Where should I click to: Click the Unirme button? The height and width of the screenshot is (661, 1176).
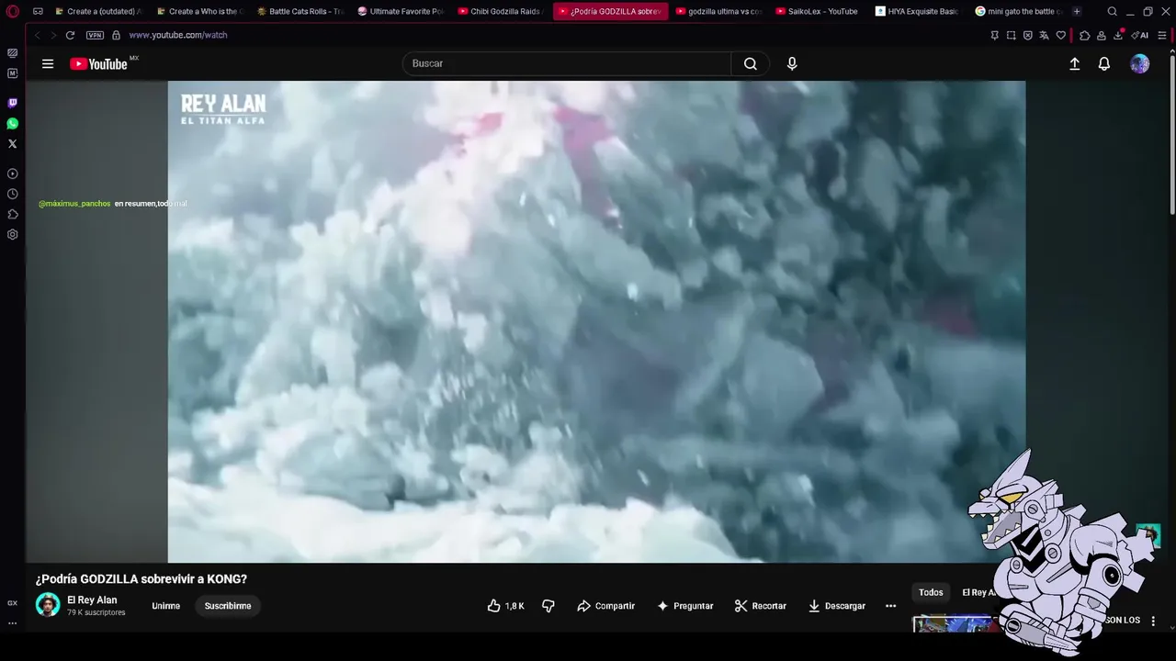165,606
